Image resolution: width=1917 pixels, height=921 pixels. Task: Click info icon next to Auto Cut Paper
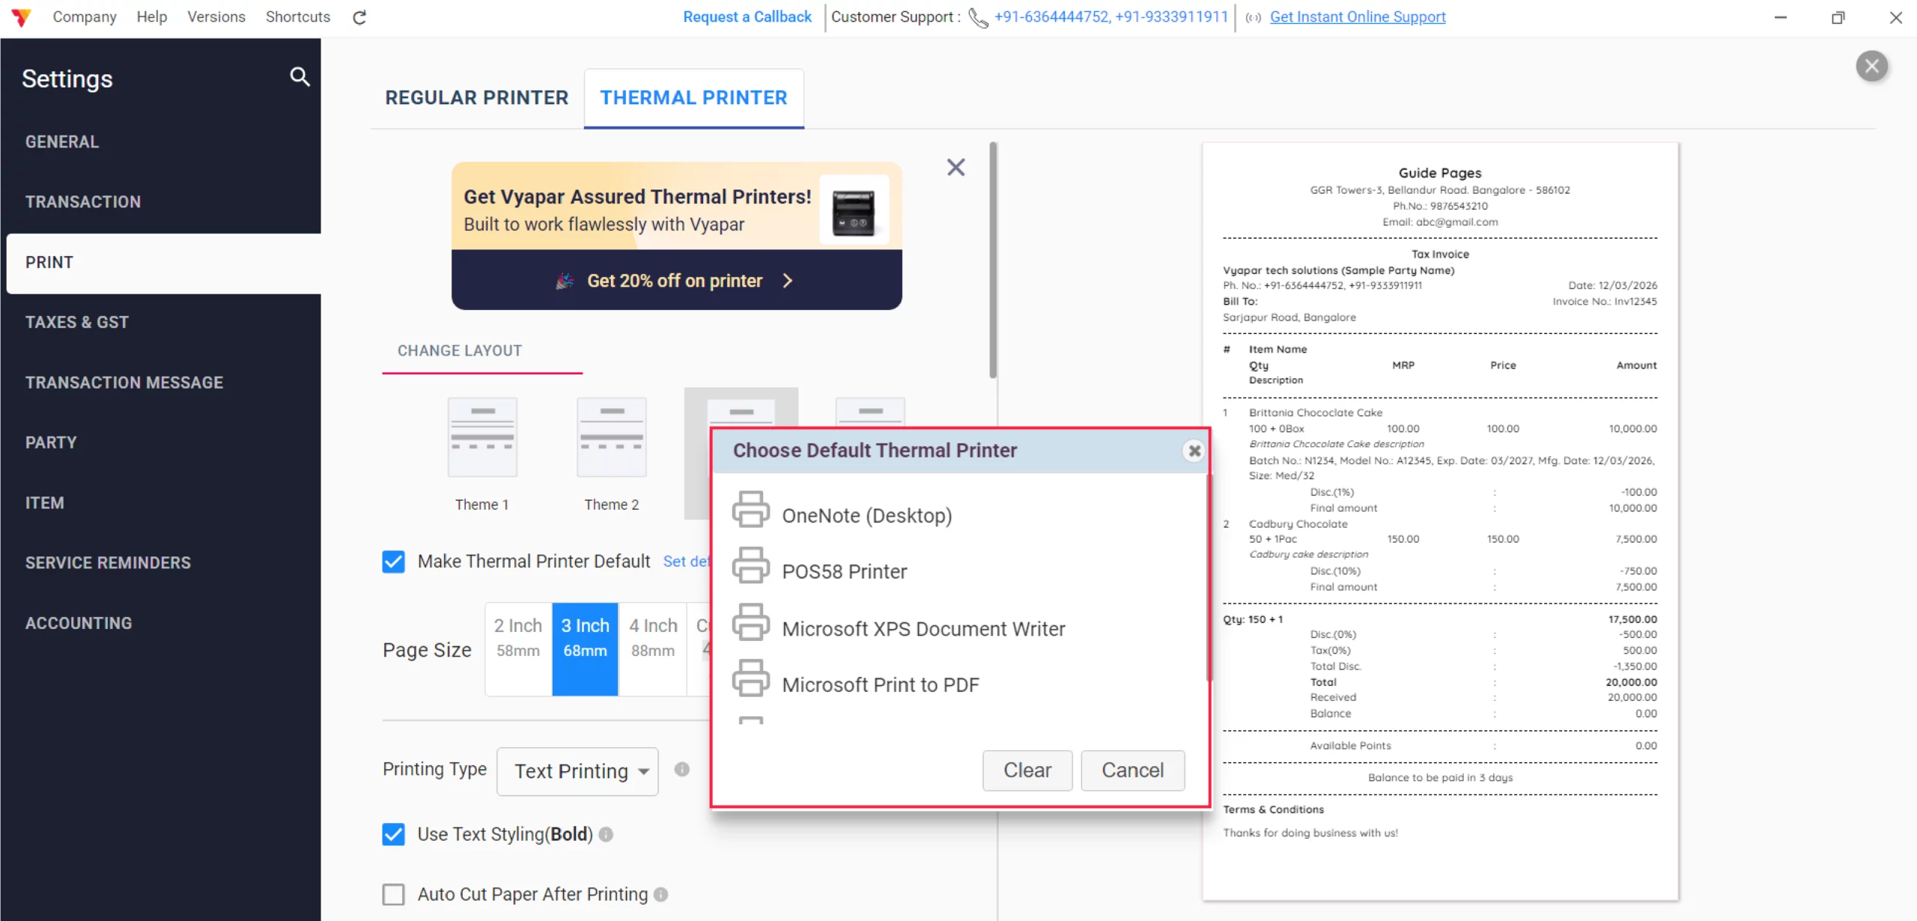(660, 894)
